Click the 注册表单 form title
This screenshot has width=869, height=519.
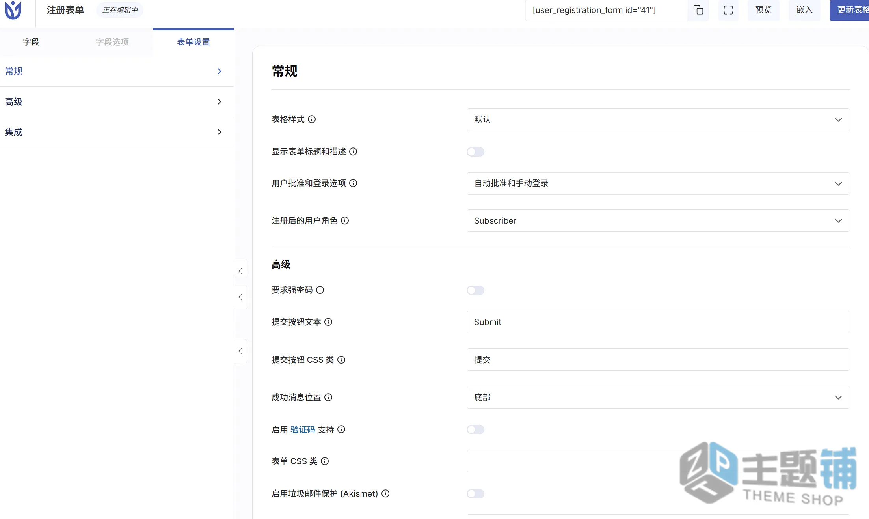[65, 10]
